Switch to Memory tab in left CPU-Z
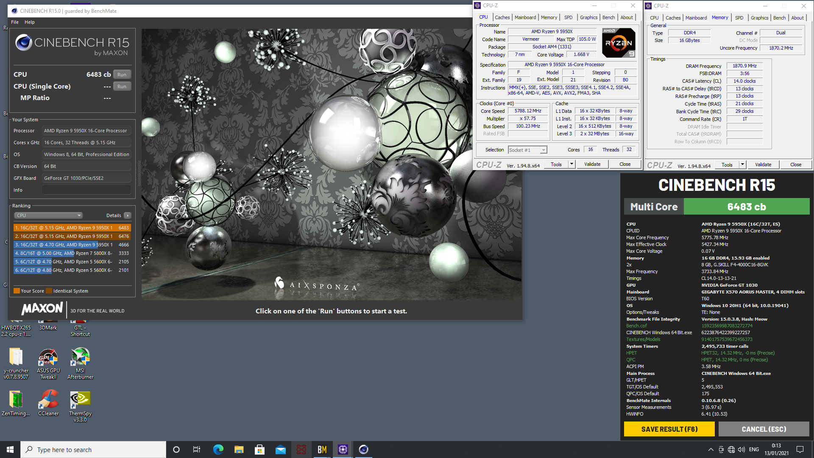The height and width of the screenshot is (458, 814). pyautogui.click(x=549, y=17)
